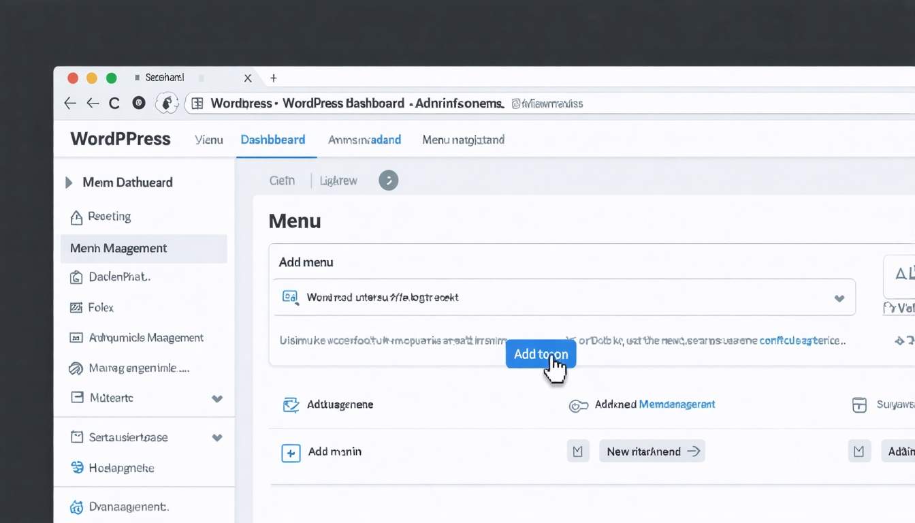Expand the Mem Dathueard sidebar triangle
The width and height of the screenshot is (915, 523).
click(x=69, y=183)
